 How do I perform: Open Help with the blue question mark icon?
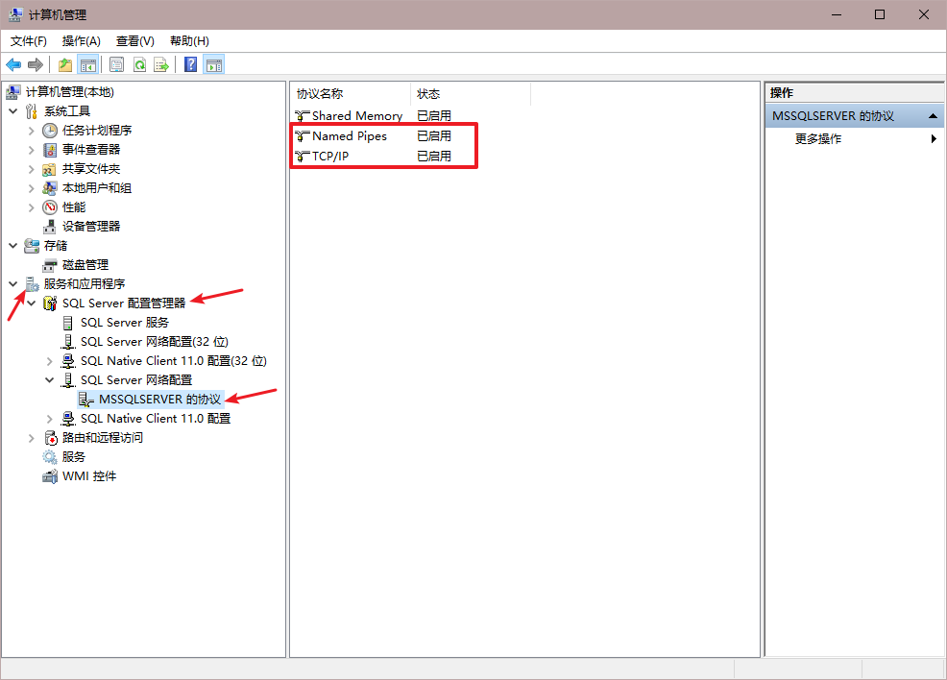[191, 64]
